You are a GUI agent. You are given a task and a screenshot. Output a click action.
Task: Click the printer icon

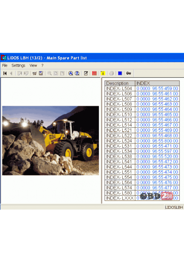pyautogui.click(x=112, y=73)
